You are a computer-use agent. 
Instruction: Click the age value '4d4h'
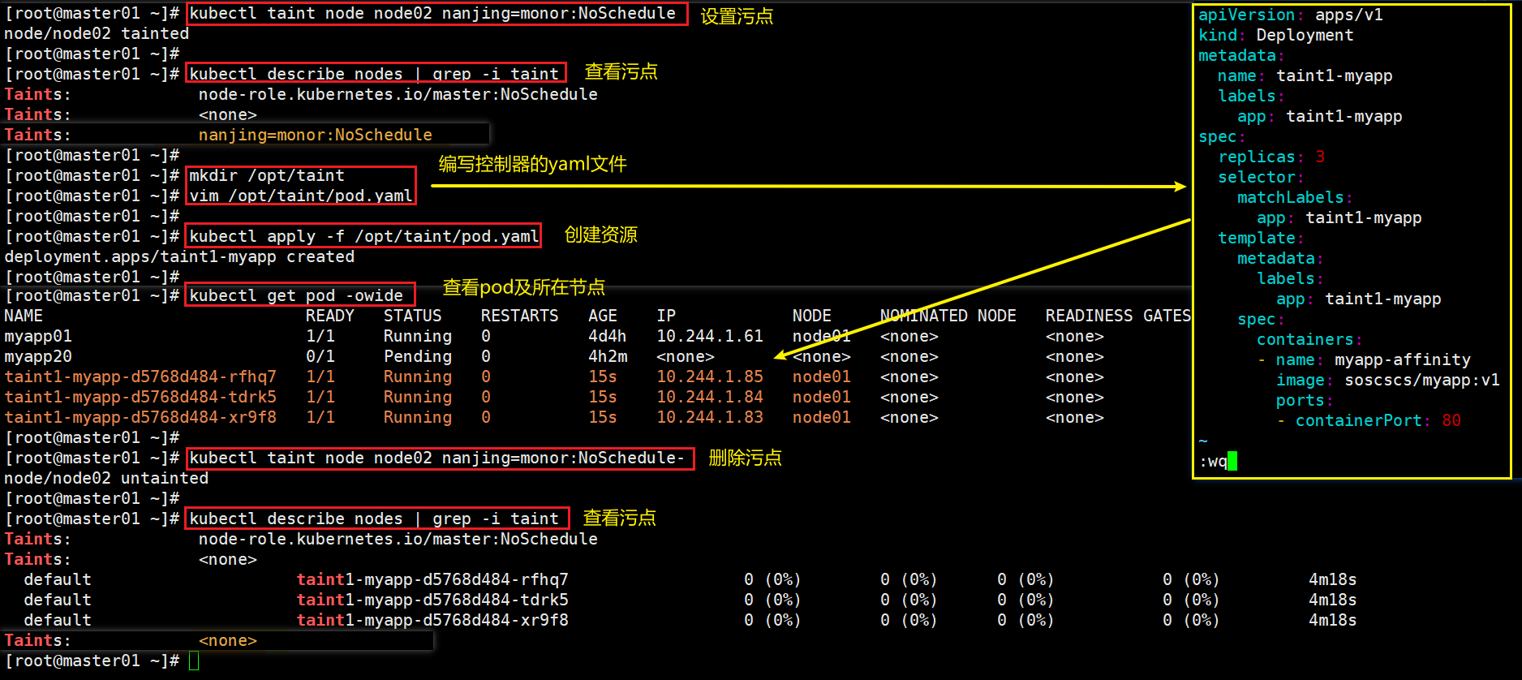[608, 336]
